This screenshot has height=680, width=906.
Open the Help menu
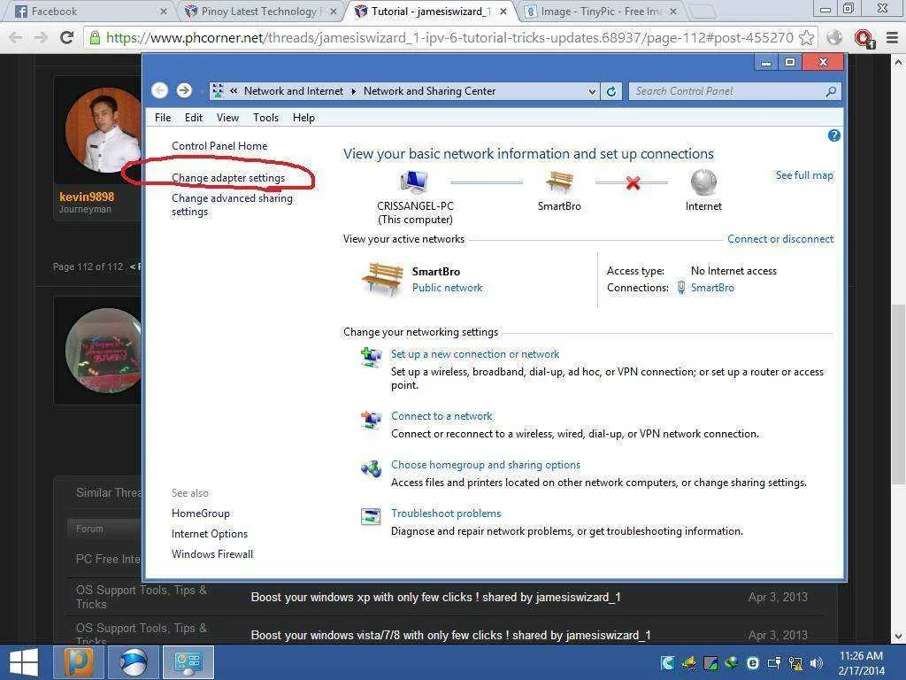(x=303, y=118)
